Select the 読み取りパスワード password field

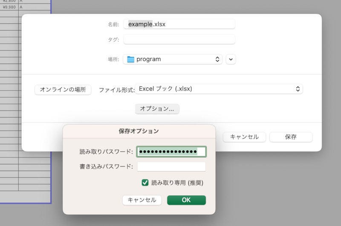tap(171, 152)
